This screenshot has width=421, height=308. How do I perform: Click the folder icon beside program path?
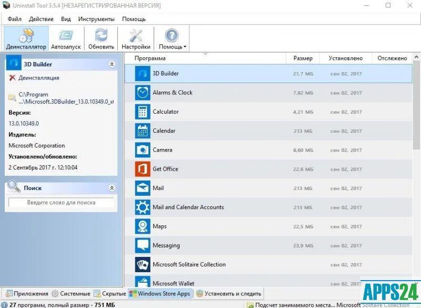(12, 98)
